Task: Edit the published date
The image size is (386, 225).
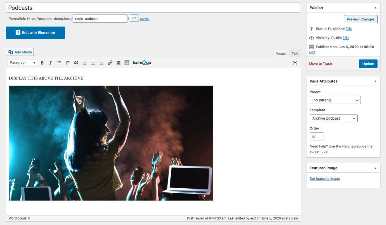Action: 312,52
